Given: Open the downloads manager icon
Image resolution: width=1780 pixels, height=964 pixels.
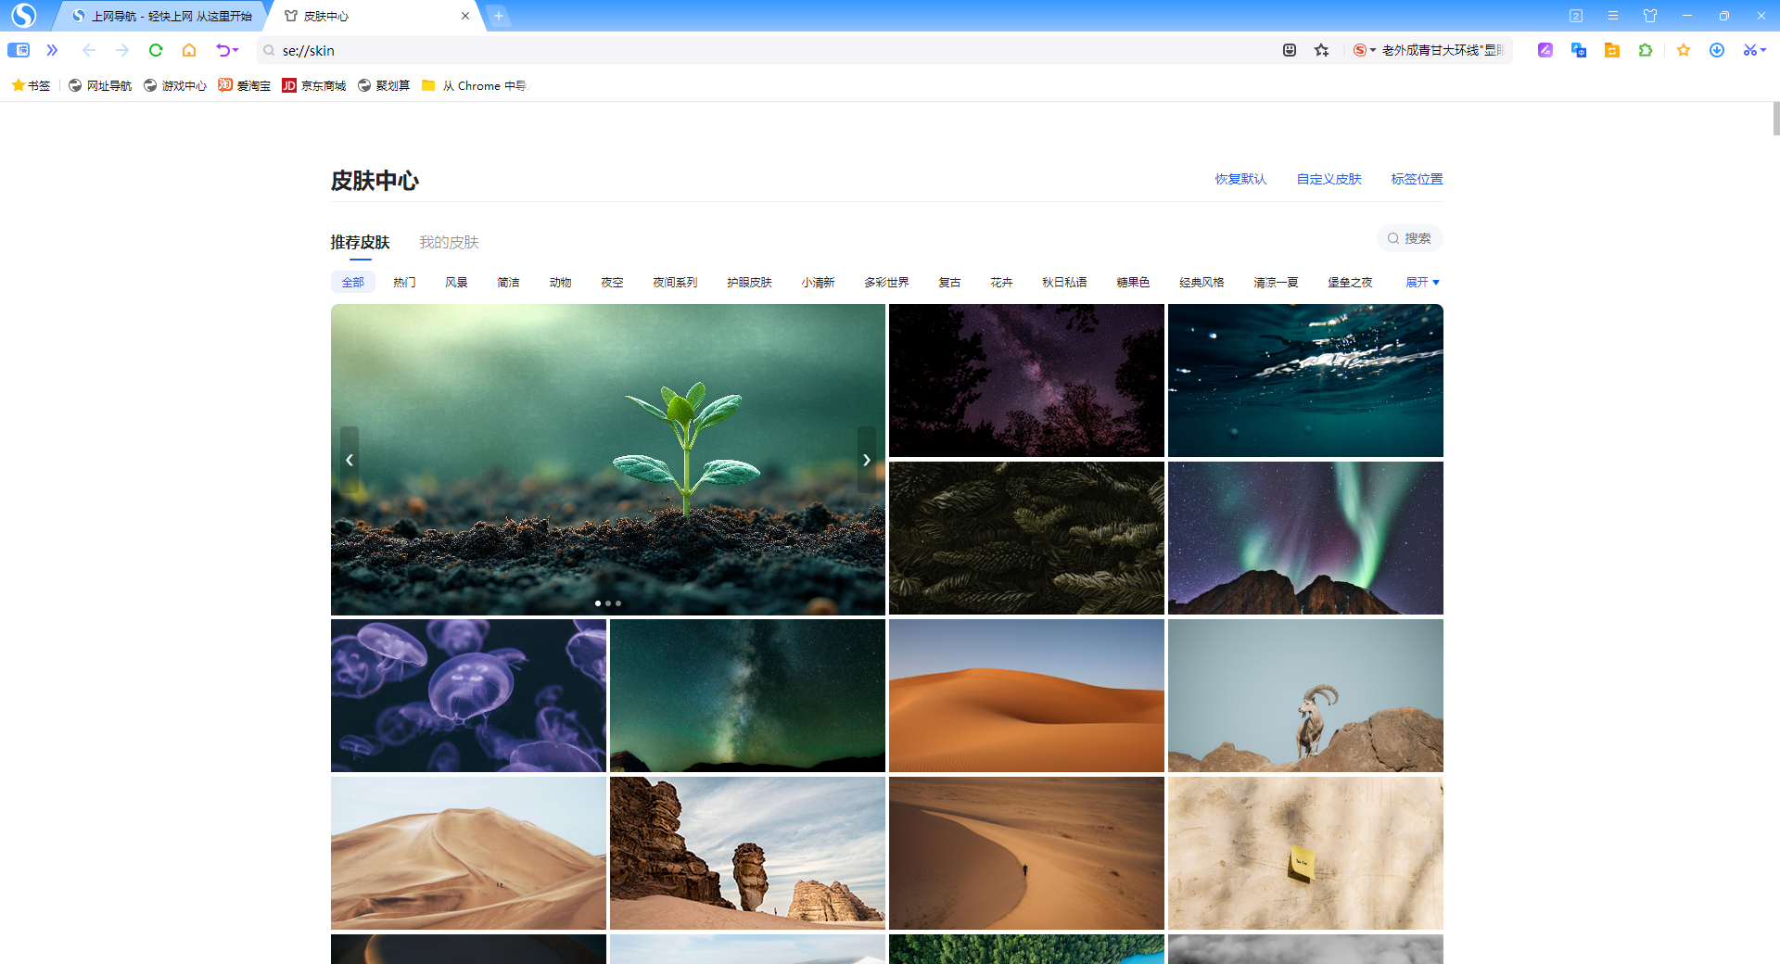Looking at the screenshot, I should [x=1717, y=50].
